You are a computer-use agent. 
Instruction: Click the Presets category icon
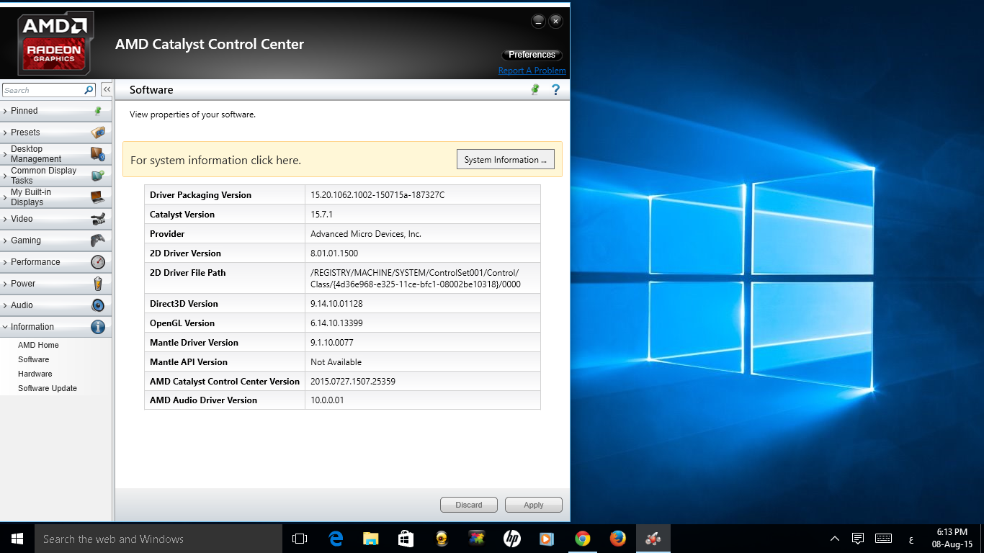[98, 132]
